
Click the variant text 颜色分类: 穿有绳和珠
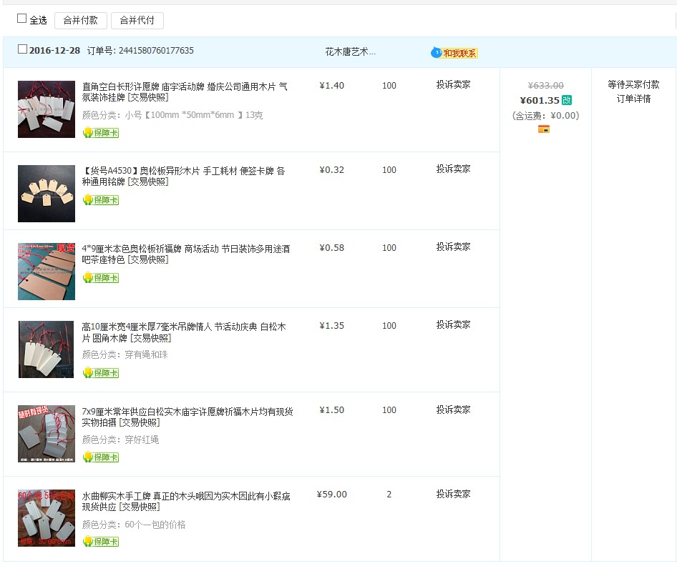click(x=125, y=354)
